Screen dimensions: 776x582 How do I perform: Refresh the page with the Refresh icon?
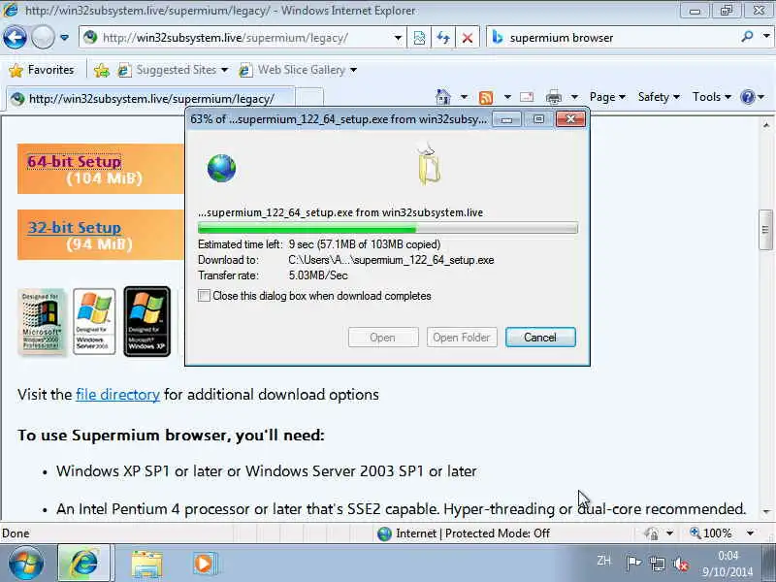[x=443, y=38]
